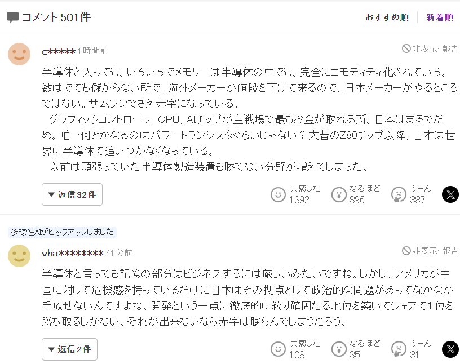Click 非表示・報告 on c***** comment
The image size is (460, 364).
[x=430, y=48]
